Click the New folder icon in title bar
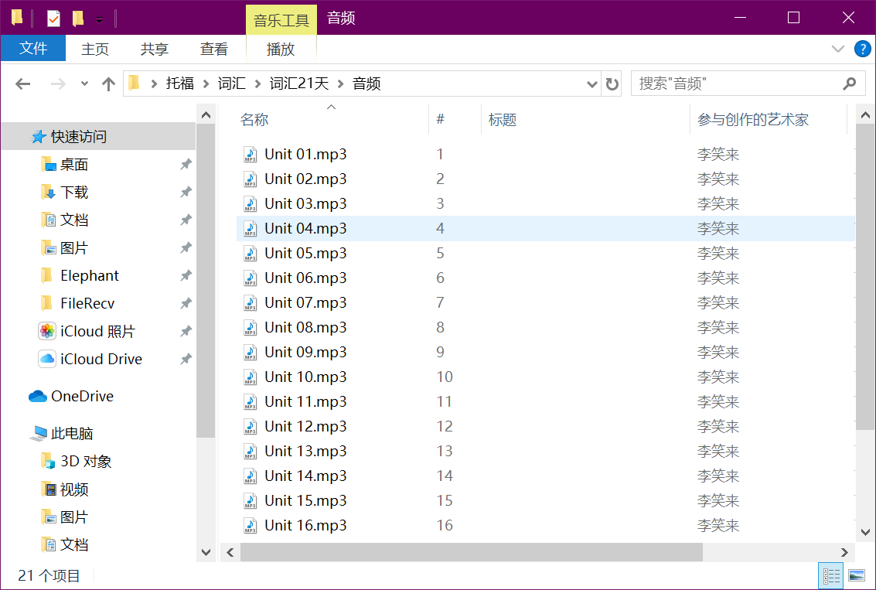The height and width of the screenshot is (590, 876). (77, 19)
